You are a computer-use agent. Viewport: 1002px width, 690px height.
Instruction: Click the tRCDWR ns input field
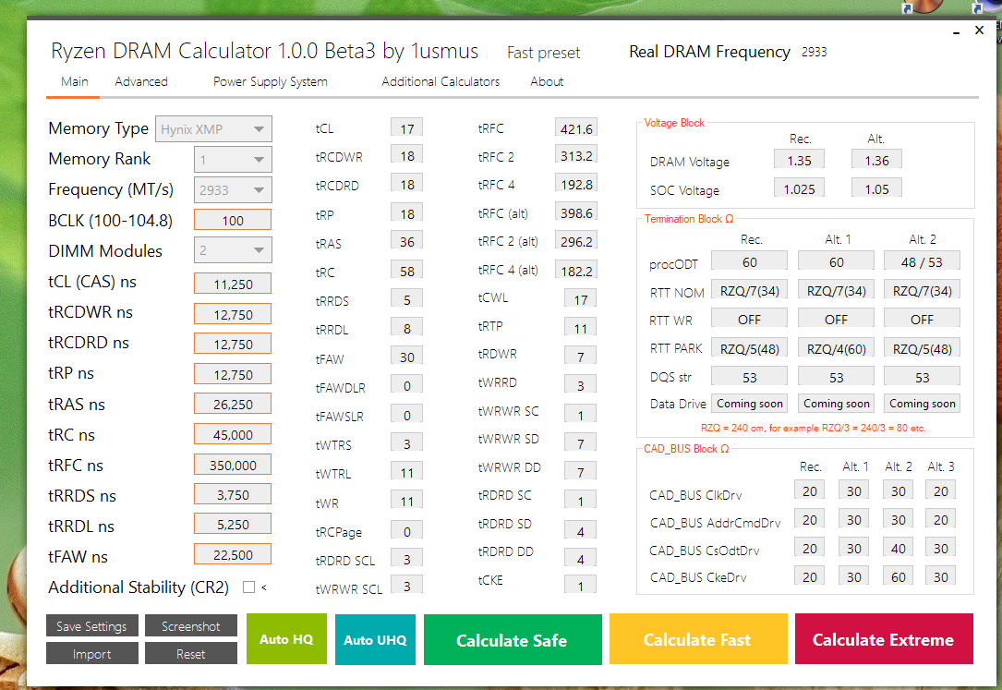click(x=233, y=314)
